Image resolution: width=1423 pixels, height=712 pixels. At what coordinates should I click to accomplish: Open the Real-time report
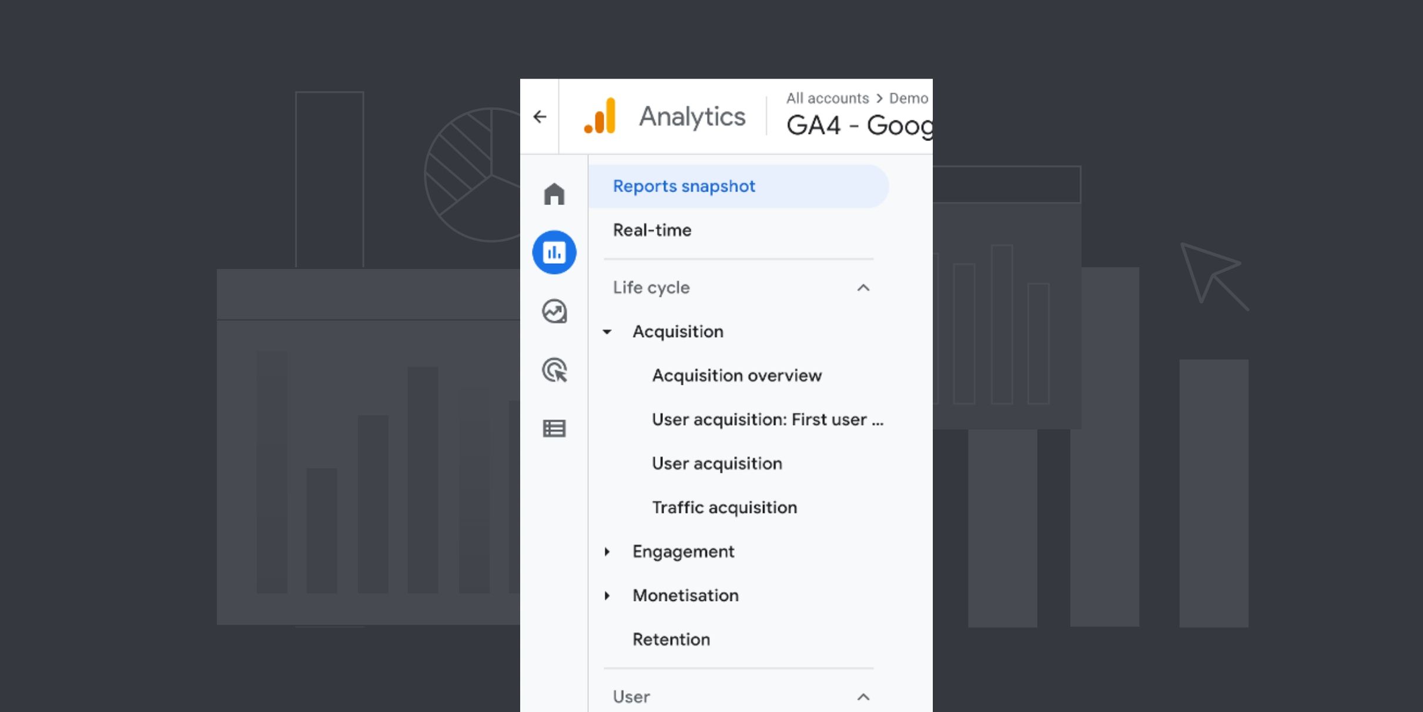[x=652, y=230]
